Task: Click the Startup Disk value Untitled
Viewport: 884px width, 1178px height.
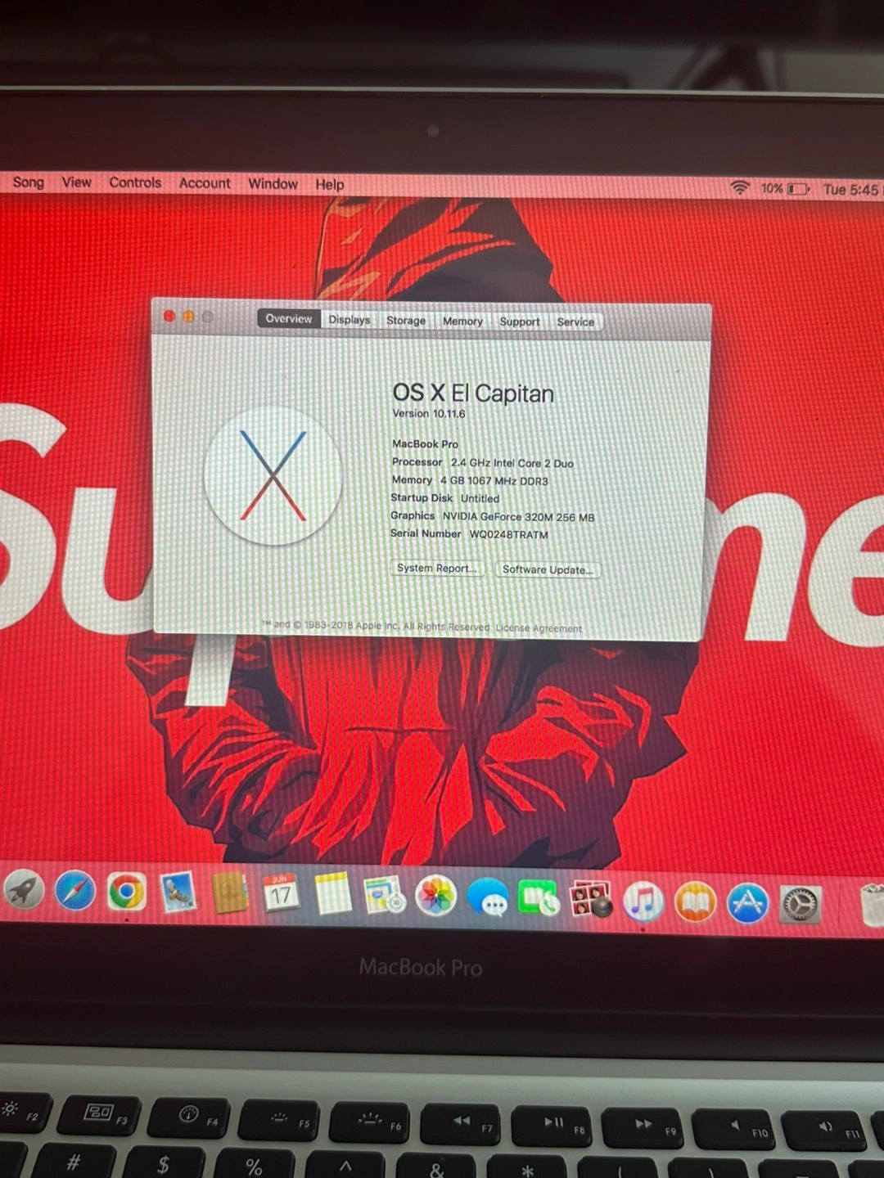Action: coord(480,498)
